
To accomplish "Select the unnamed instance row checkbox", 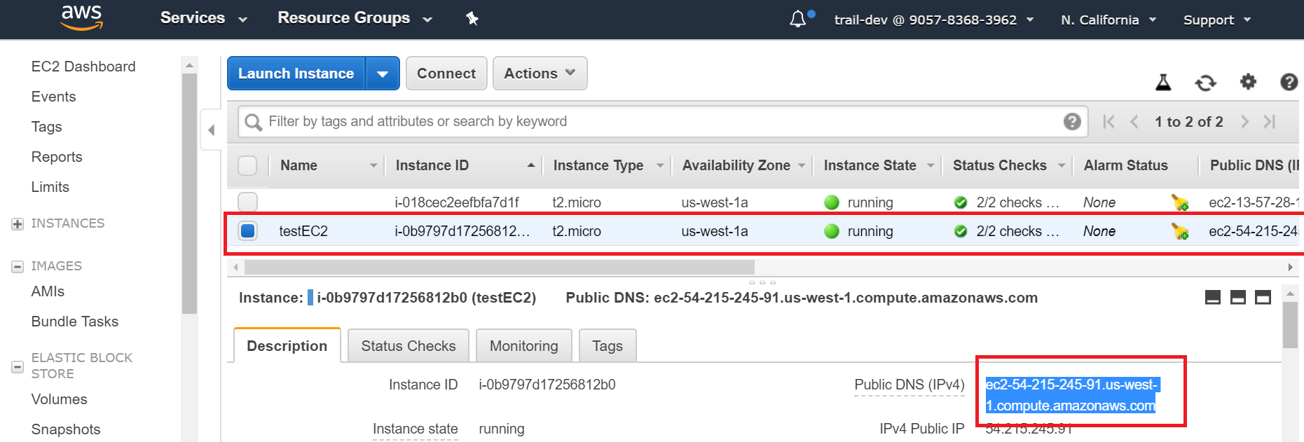I will pyautogui.click(x=247, y=202).
